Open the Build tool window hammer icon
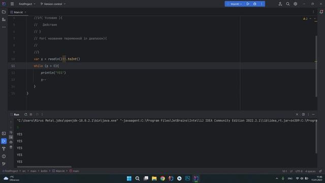The image size is (325, 183). (x=4, y=149)
